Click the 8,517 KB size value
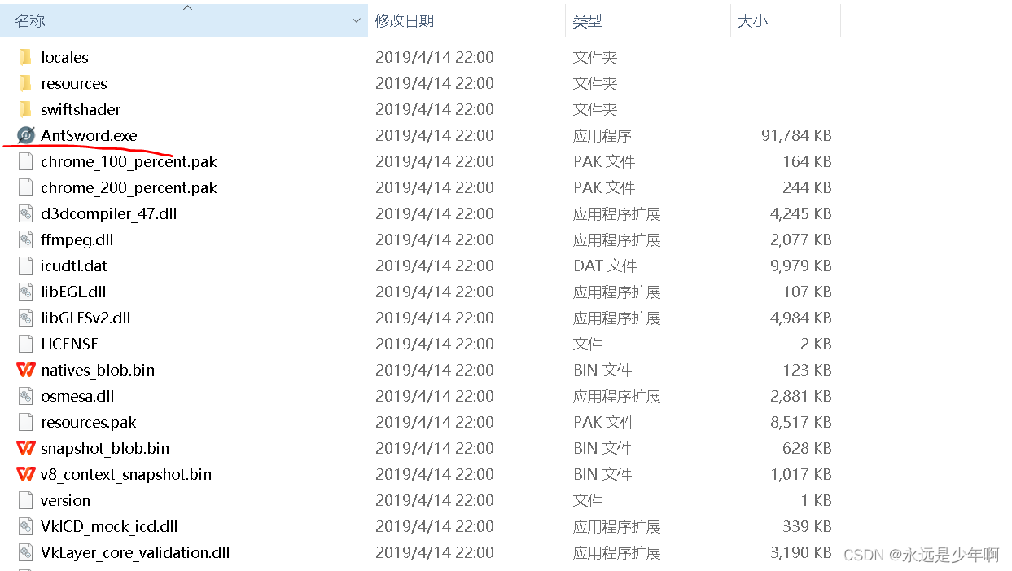The height and width of the screenshot is (571, 1012). tap(800, 422)
